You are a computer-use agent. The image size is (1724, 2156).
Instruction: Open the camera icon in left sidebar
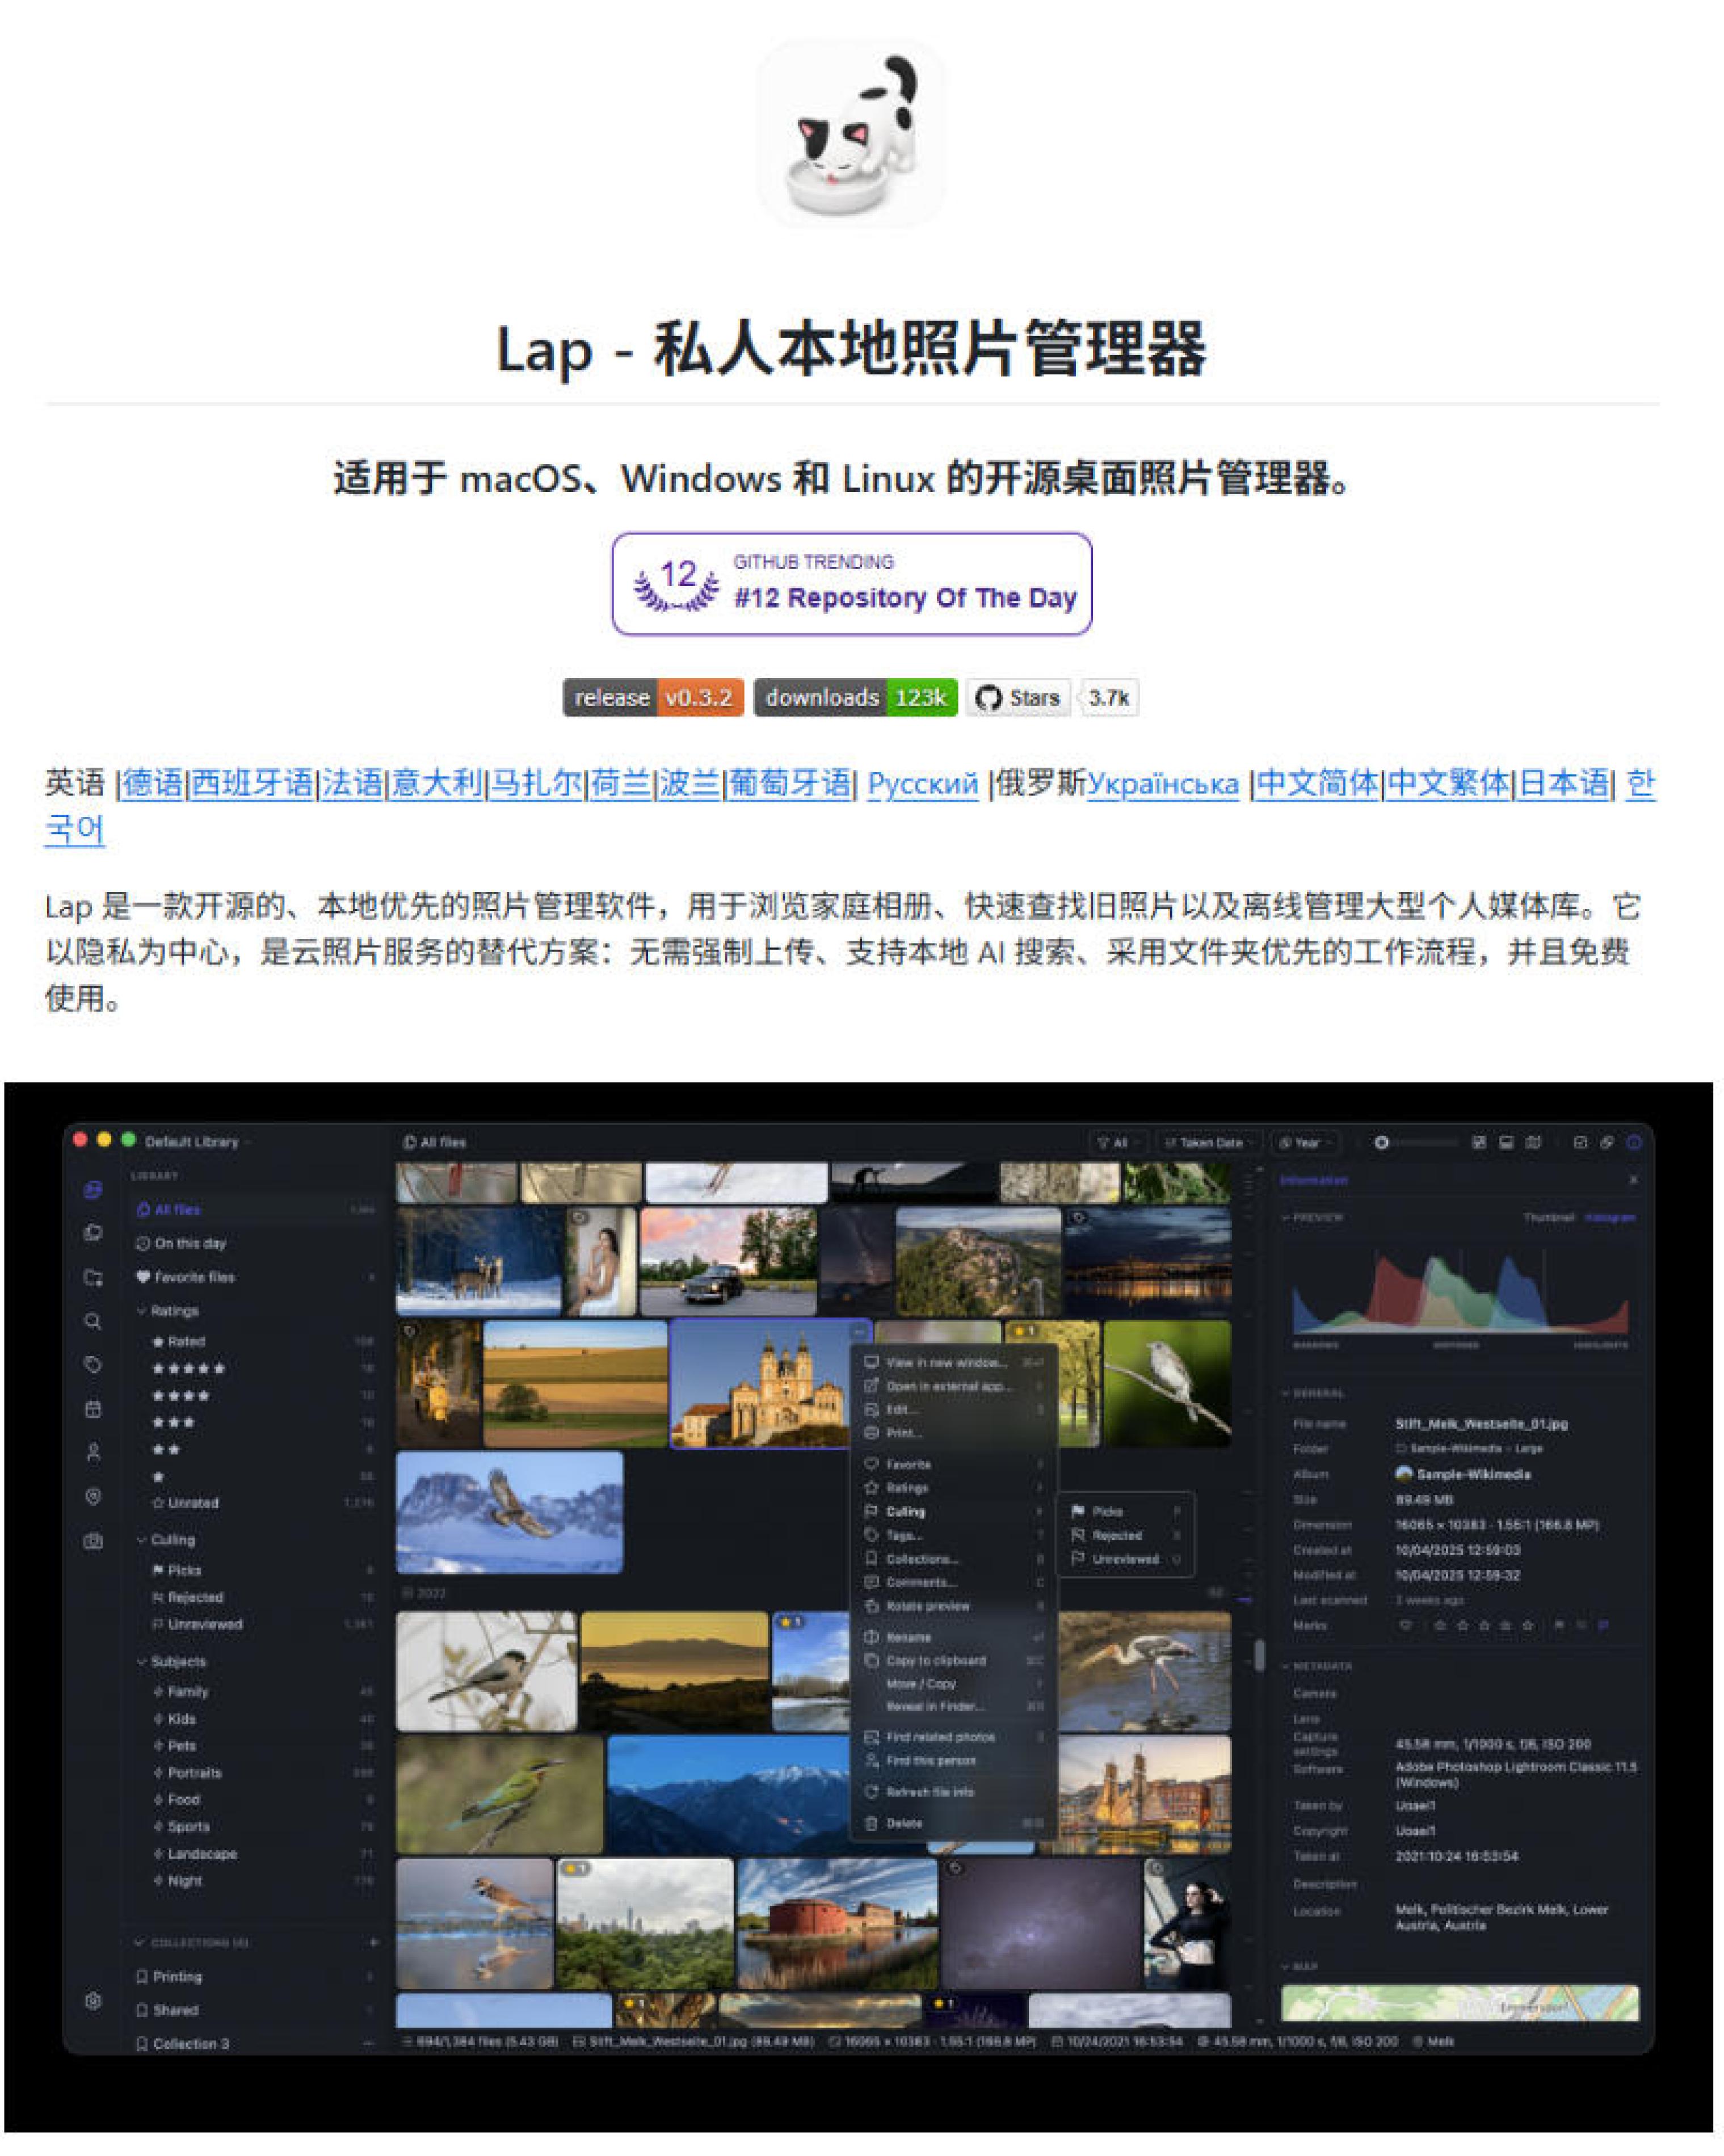93,1541
